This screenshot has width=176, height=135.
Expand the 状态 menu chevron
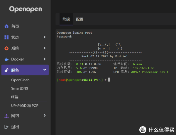point(45,37)
